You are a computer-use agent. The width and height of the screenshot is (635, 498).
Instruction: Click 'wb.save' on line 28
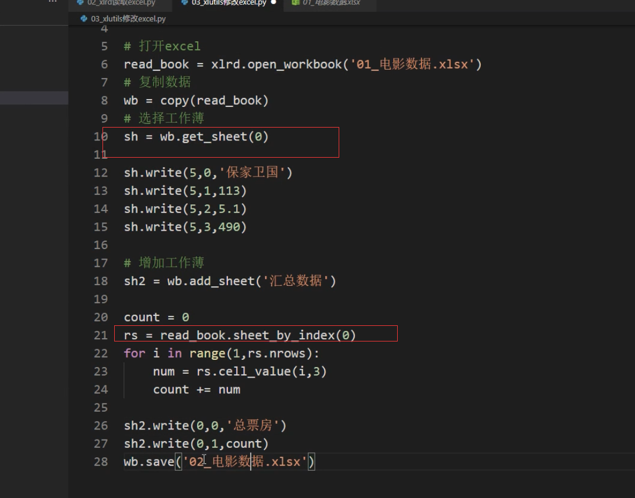pos(149,462)
